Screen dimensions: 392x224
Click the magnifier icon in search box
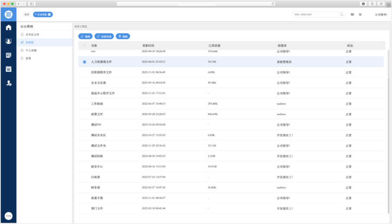click(341, 14)
